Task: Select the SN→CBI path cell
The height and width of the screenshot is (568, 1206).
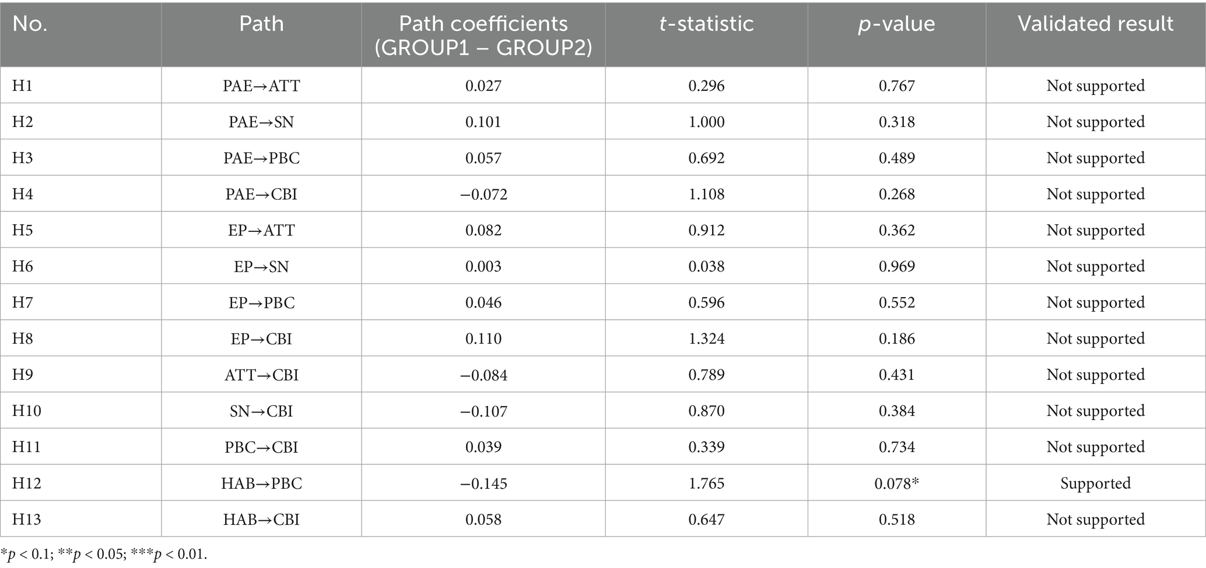Action: pos(261,411)
